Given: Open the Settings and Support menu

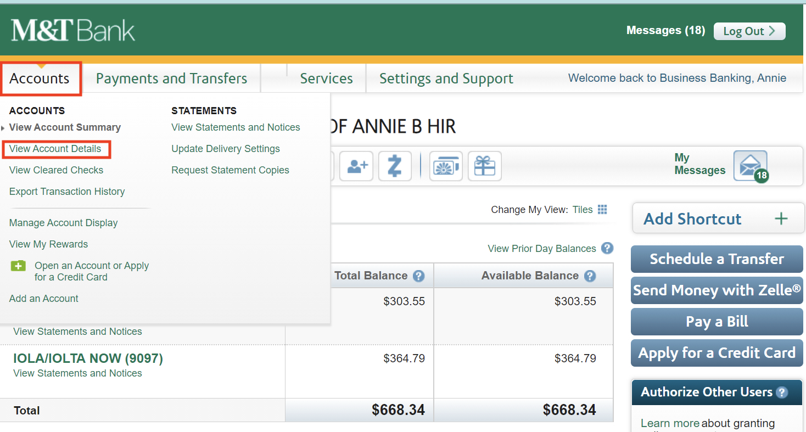Looking at the screenshot, I should click(x=446, y=78).
